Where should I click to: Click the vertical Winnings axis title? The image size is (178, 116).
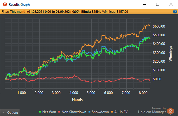(170, 54)
